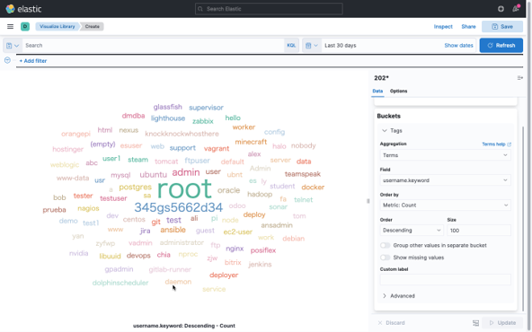This screenshot has height=332, width=532.
Task: Switch to the Options tab
Action: (x=398, y=91)
